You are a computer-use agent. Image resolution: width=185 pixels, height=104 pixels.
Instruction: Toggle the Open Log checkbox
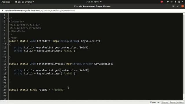151,102
